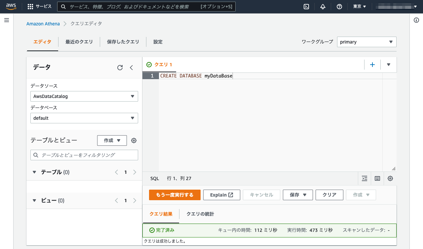Image resolution: width=423 pixels, height=249 pixels.
Task: Go to previous page of ビュー
Action: 116,201
